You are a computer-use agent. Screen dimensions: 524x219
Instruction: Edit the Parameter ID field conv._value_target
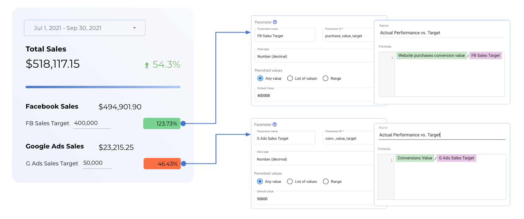click(348, 138)
